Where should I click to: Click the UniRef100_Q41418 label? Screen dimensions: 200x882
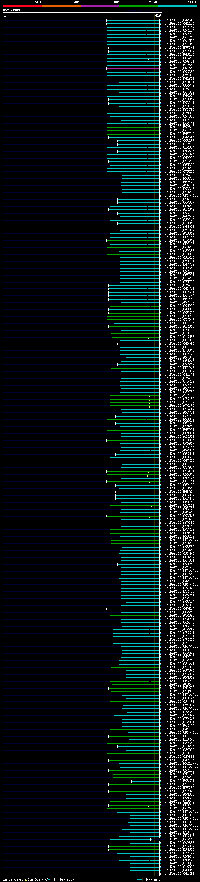[x=179, y=512]
